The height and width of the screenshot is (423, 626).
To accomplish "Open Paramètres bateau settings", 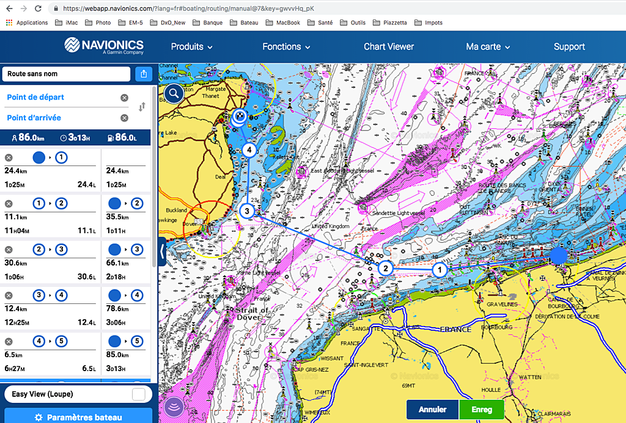I will (x=78, y=417).
